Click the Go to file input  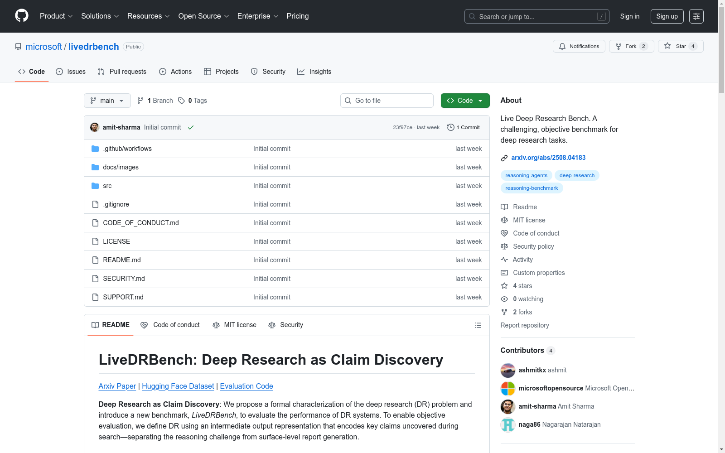coord(387,101)
